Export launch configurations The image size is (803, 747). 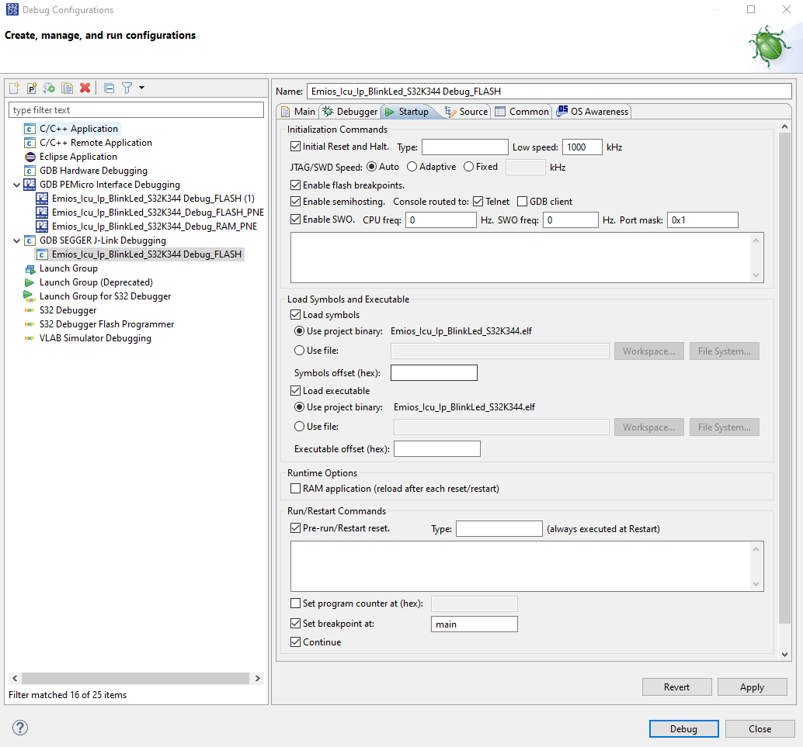tap(48, 88)
